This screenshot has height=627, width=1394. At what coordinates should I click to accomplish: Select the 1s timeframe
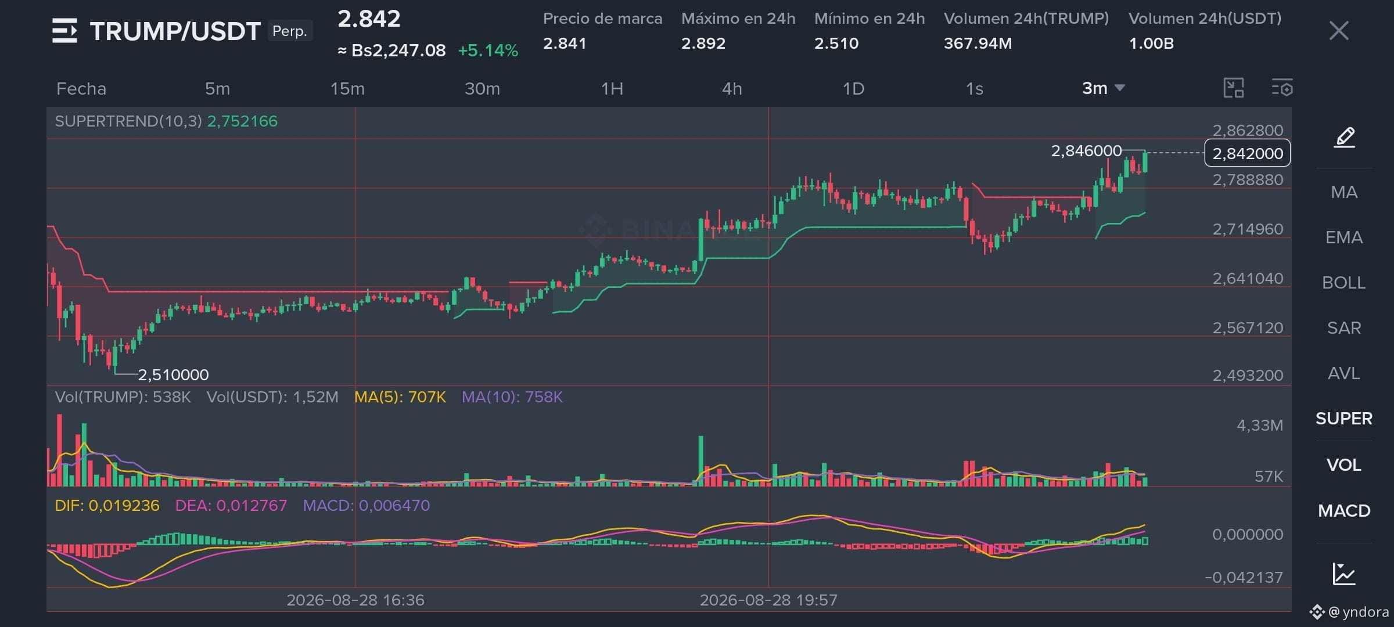(974, 89)
